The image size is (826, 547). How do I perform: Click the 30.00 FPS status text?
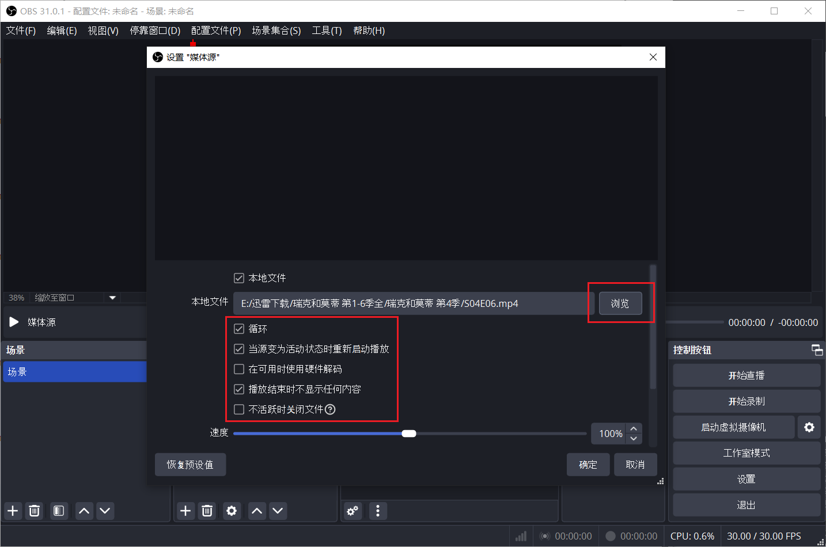pos(764,536)
